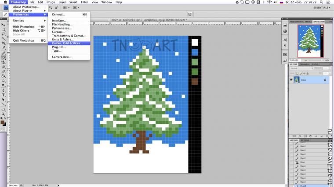This screenshot has height=187, width=334.
Task: Swap foreground and background colors
Action: click(5, 118)
